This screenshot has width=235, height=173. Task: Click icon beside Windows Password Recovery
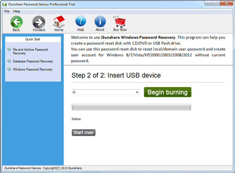coord(9,69)
